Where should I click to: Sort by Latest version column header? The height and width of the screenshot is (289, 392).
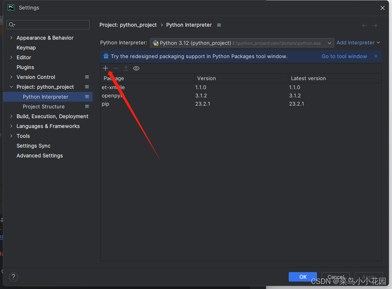pos(335,78)
